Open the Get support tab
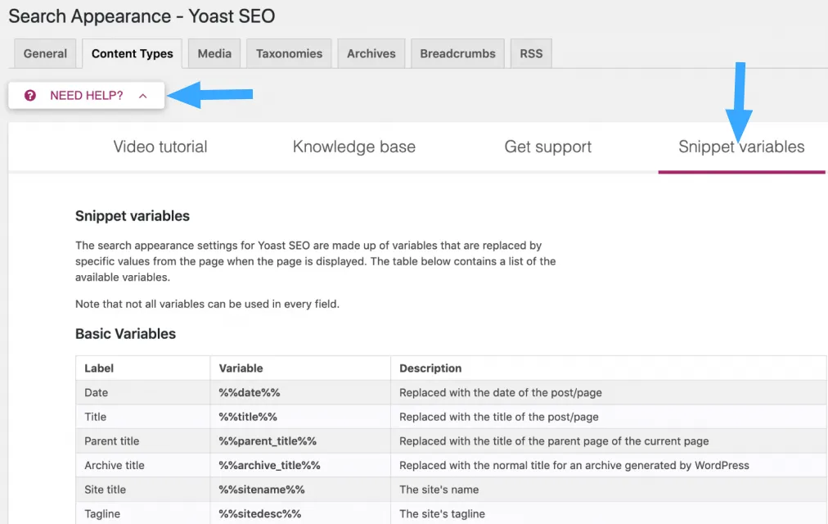This screenshot has height=524, width=828. (548, 147)
